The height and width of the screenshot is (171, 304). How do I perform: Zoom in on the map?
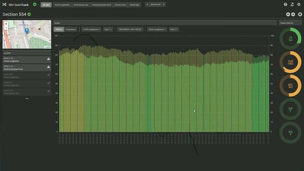(6, 24)
